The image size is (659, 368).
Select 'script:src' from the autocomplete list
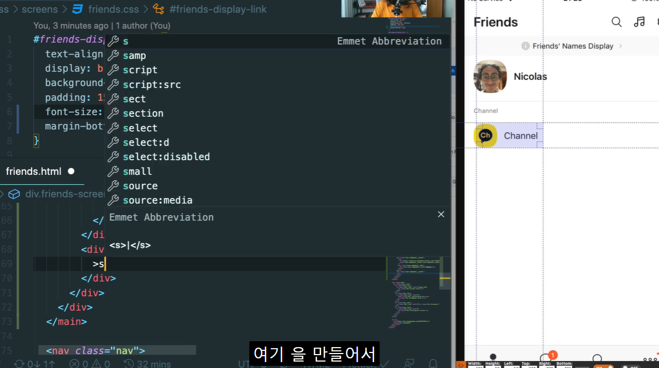(x=277, y=85)
